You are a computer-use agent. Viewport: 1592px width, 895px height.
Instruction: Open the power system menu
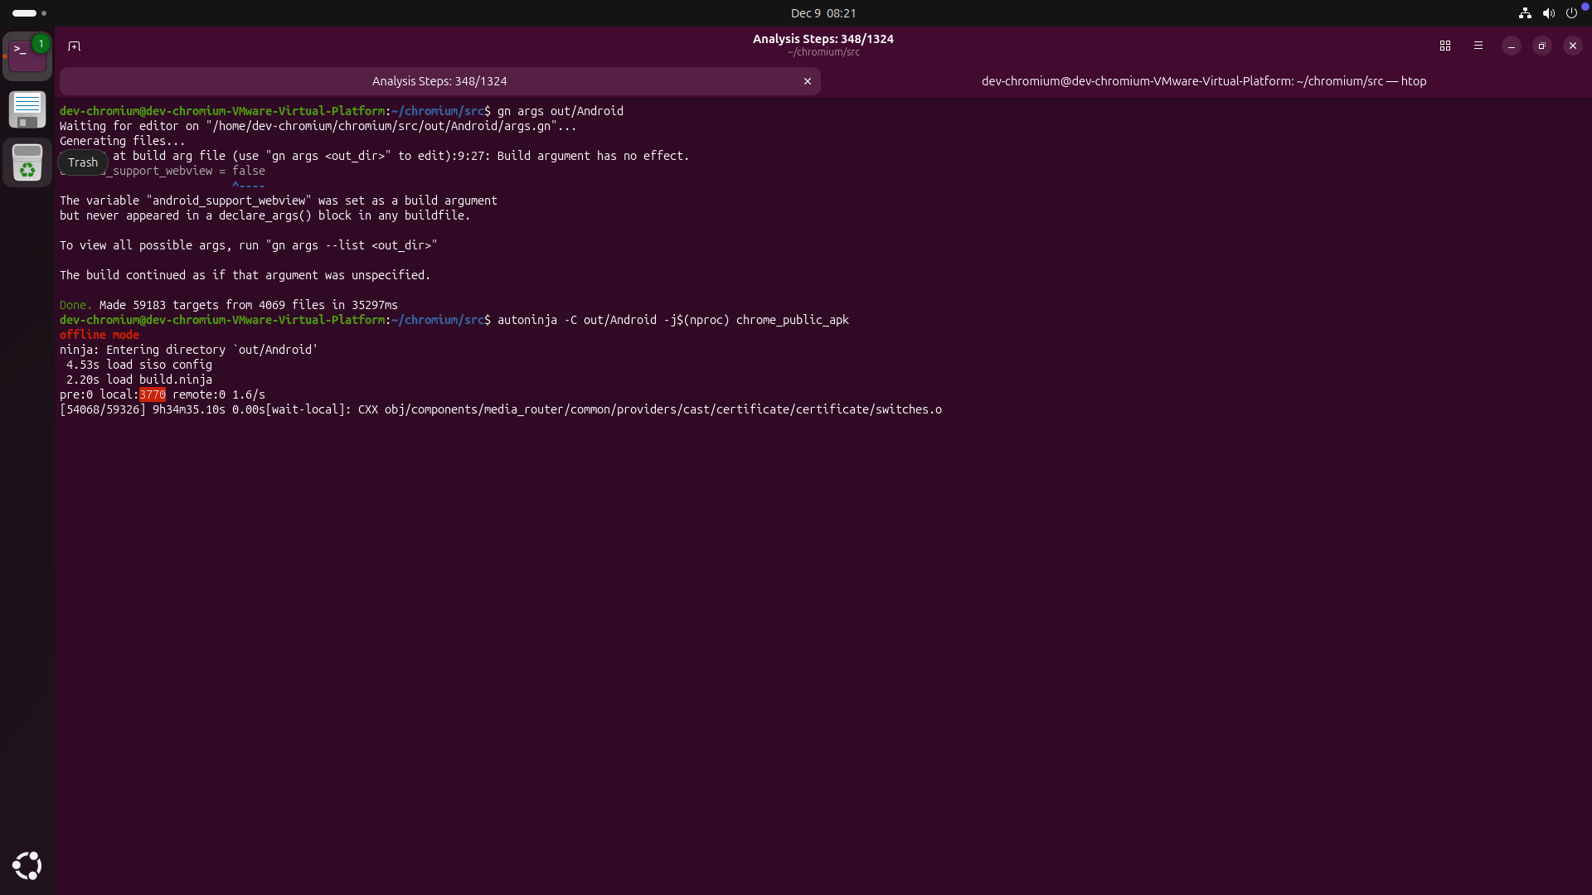pos(1571,13)
